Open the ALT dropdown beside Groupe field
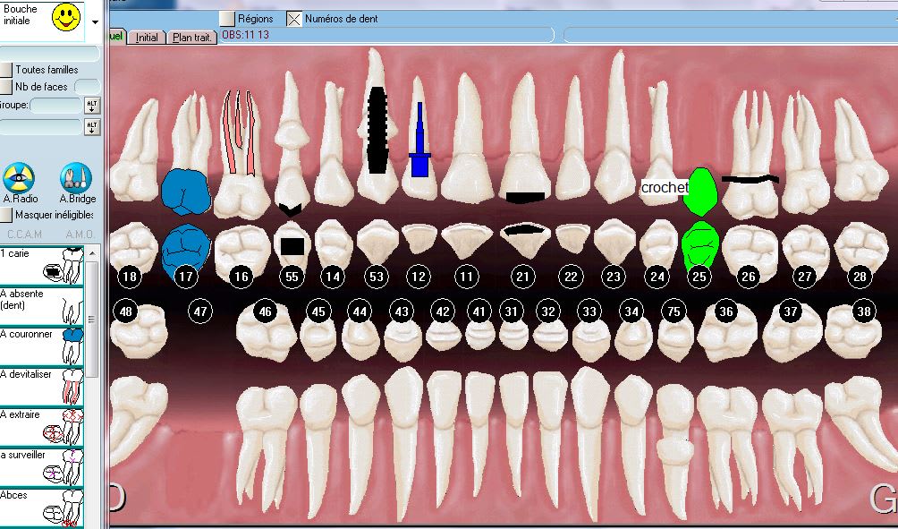 (91, 106)
